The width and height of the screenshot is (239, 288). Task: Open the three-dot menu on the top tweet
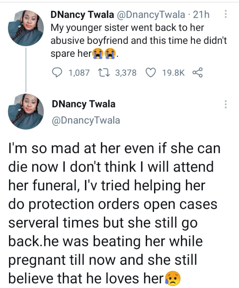tap(226, 14)
